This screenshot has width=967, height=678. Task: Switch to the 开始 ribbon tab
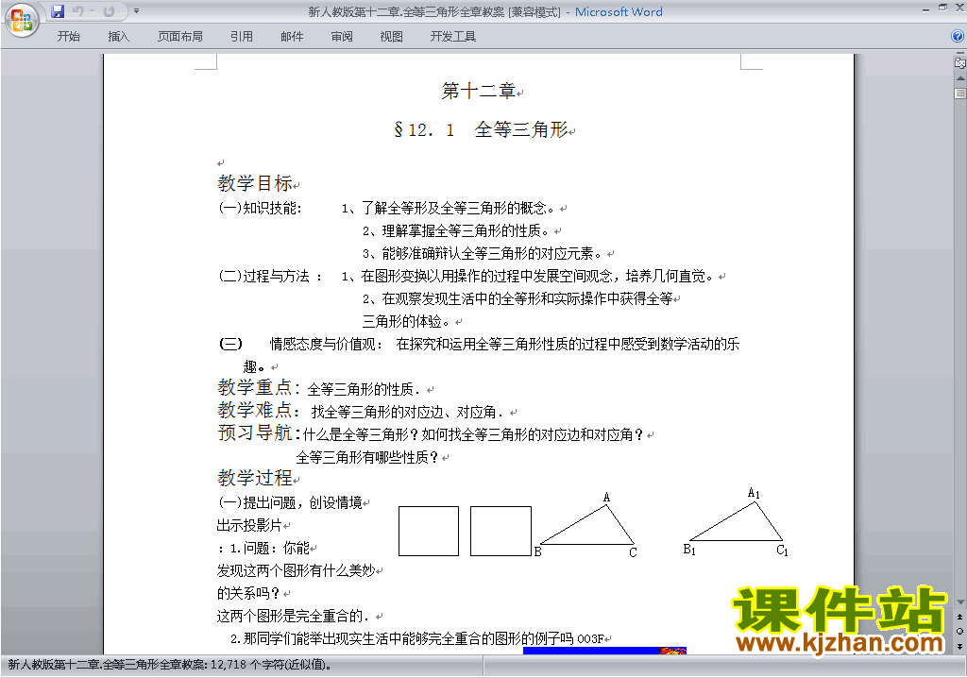point(68,37)
